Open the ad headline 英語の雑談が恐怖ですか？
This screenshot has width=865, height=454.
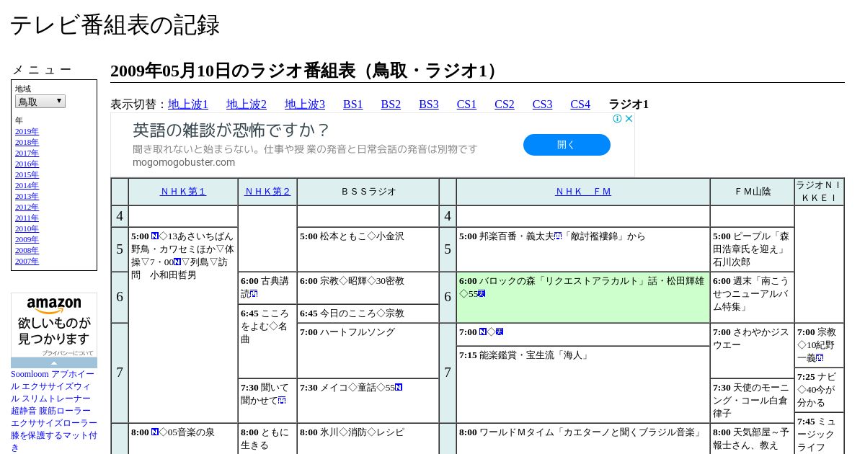tap(231, 130)
